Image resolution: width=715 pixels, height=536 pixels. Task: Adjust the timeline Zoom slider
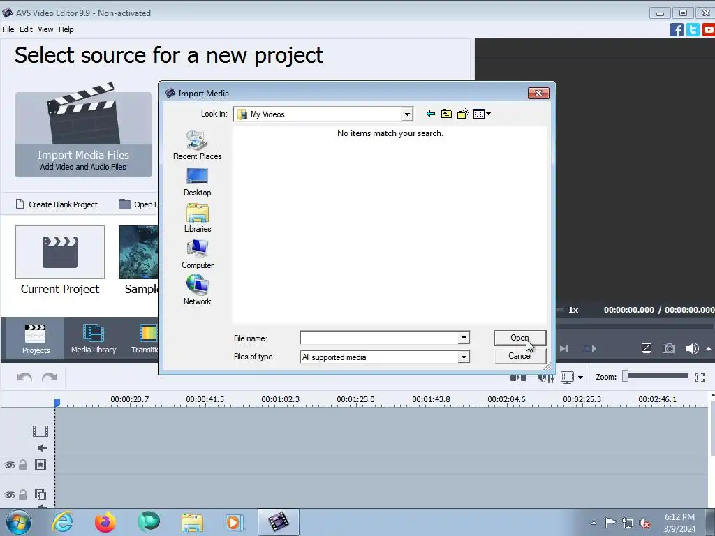click(656, 376)
